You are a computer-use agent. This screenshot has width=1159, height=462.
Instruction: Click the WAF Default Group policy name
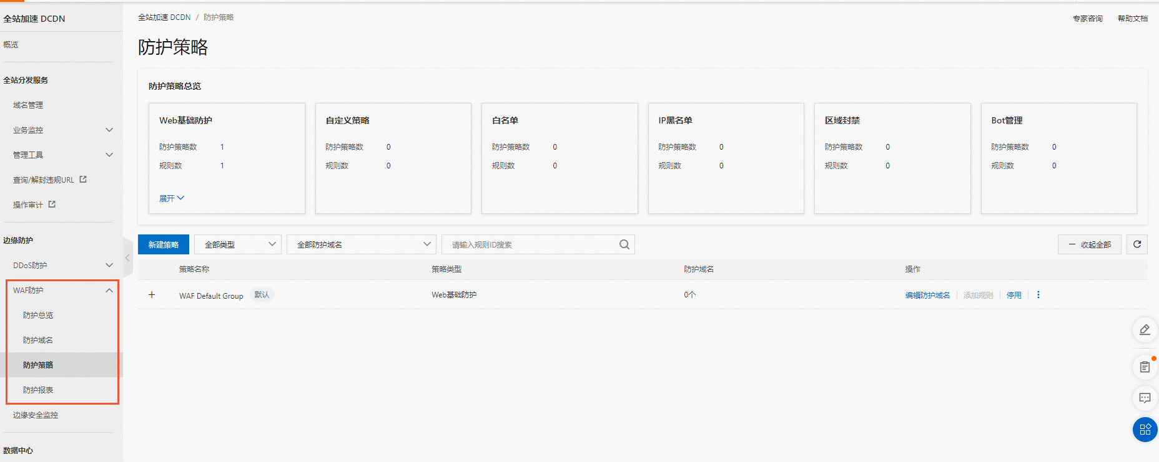tap(211, 296)
